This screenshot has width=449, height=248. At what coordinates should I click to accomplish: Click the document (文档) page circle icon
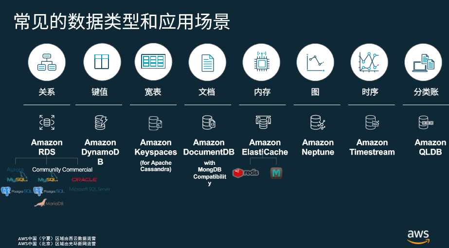coord(207,62)
